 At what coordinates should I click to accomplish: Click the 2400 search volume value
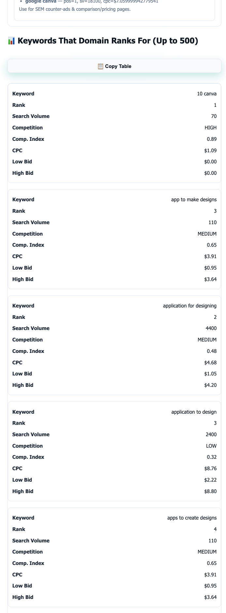(x=211, y=435)
